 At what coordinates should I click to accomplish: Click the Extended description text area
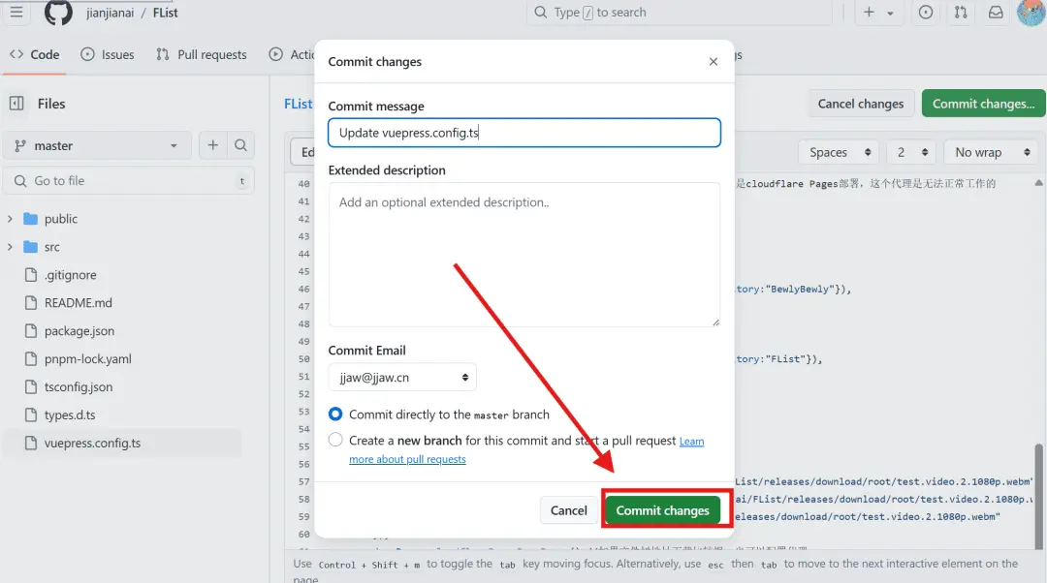click(523, 255)
